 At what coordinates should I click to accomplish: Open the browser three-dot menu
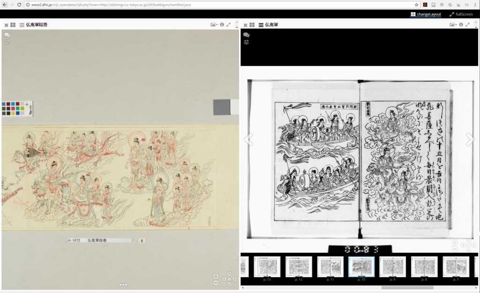coord(475,5)
